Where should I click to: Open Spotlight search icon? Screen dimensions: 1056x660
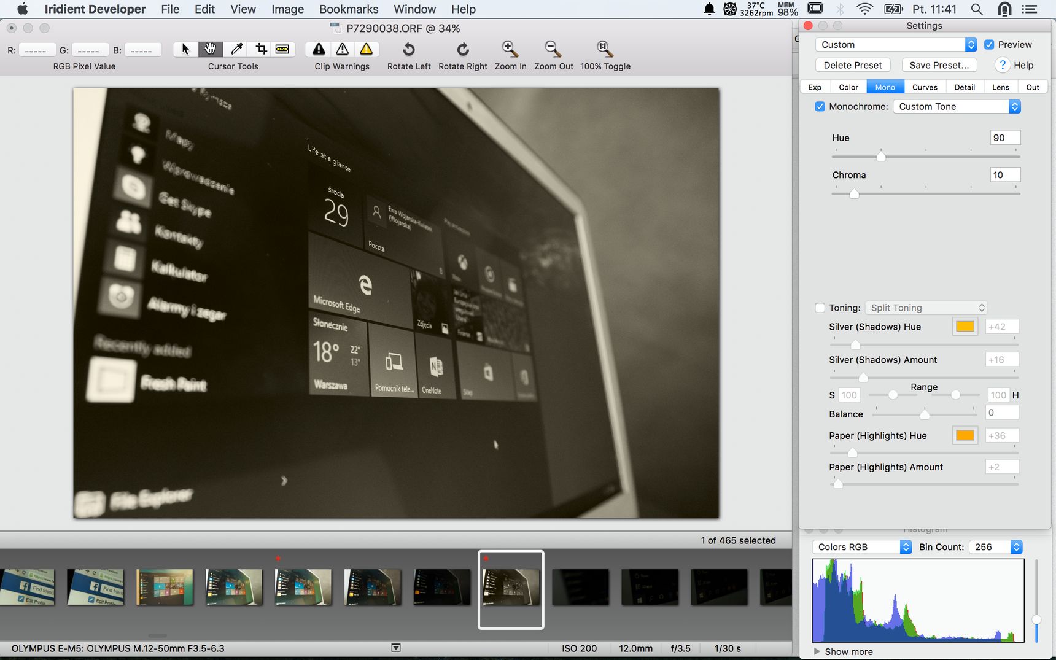coord(976,9)
